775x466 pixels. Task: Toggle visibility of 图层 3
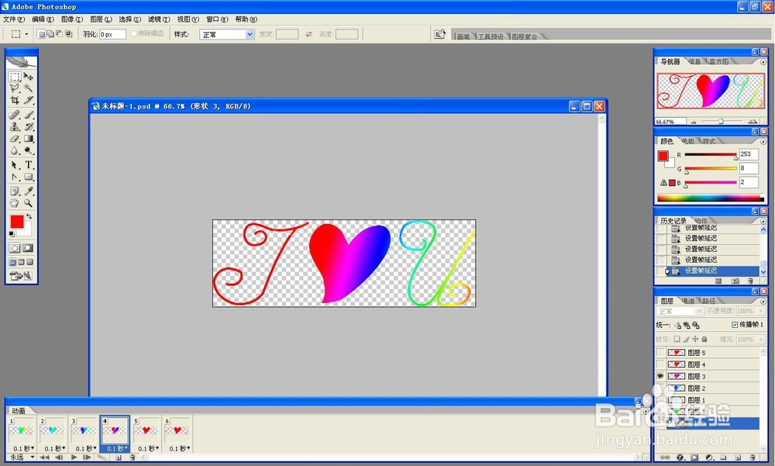click(x=660, y=376)
